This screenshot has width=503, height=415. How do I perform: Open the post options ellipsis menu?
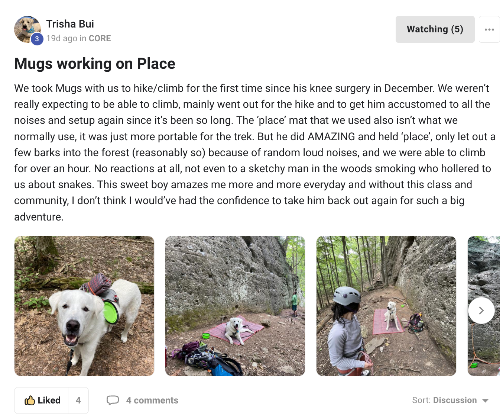point(489,29)
